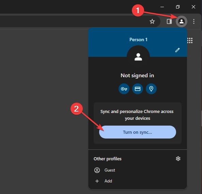Open Chrome's three-dot menu
The width and height of the screenshot is (202, 194).
[x=193, y=21]
